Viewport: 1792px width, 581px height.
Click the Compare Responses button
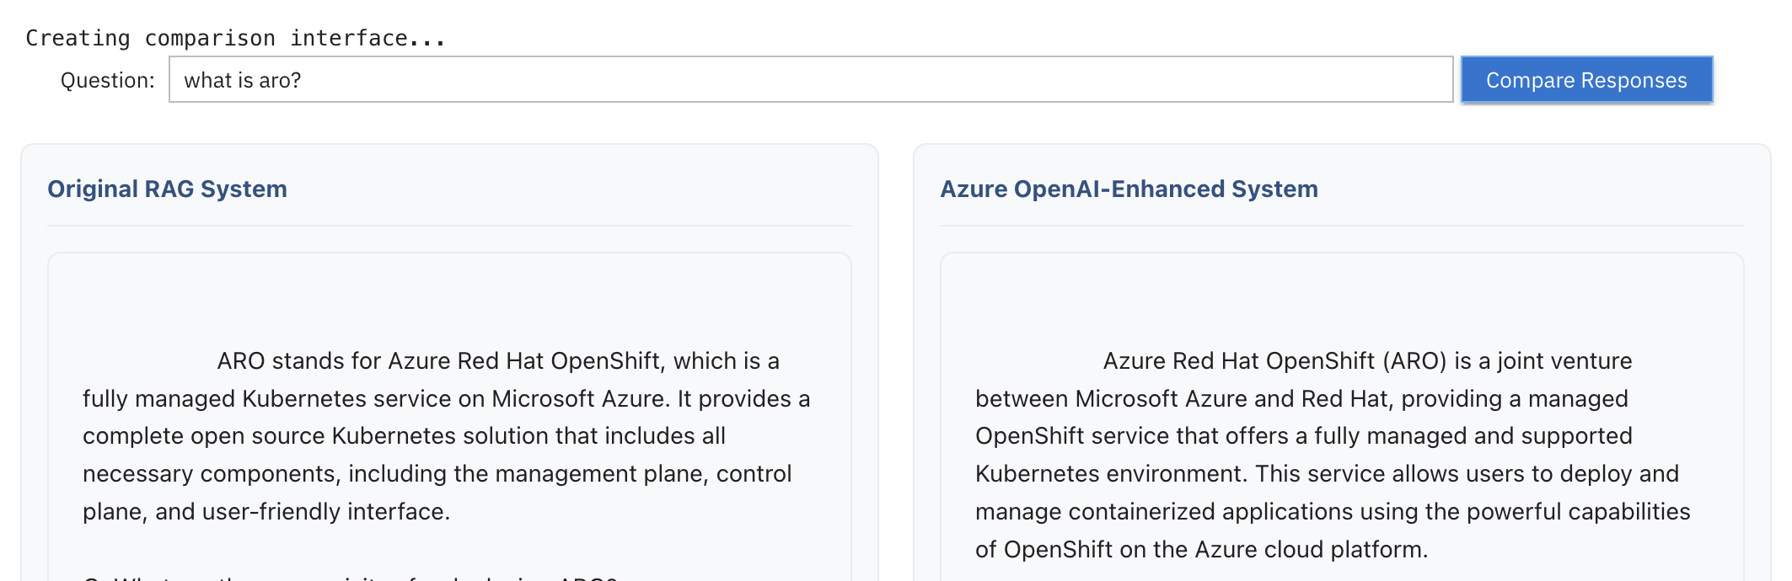click(1585, 80)
